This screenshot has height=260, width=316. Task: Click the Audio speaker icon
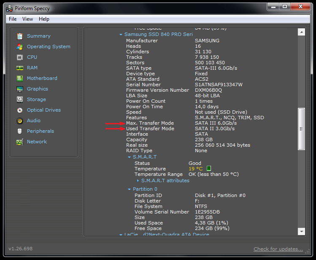point(20,121)
